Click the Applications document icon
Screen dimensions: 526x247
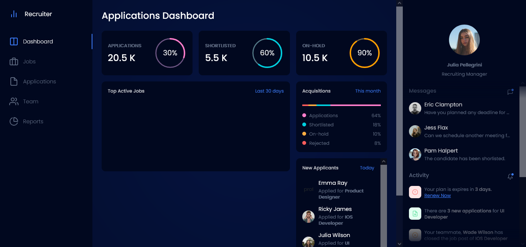[14, 81]
